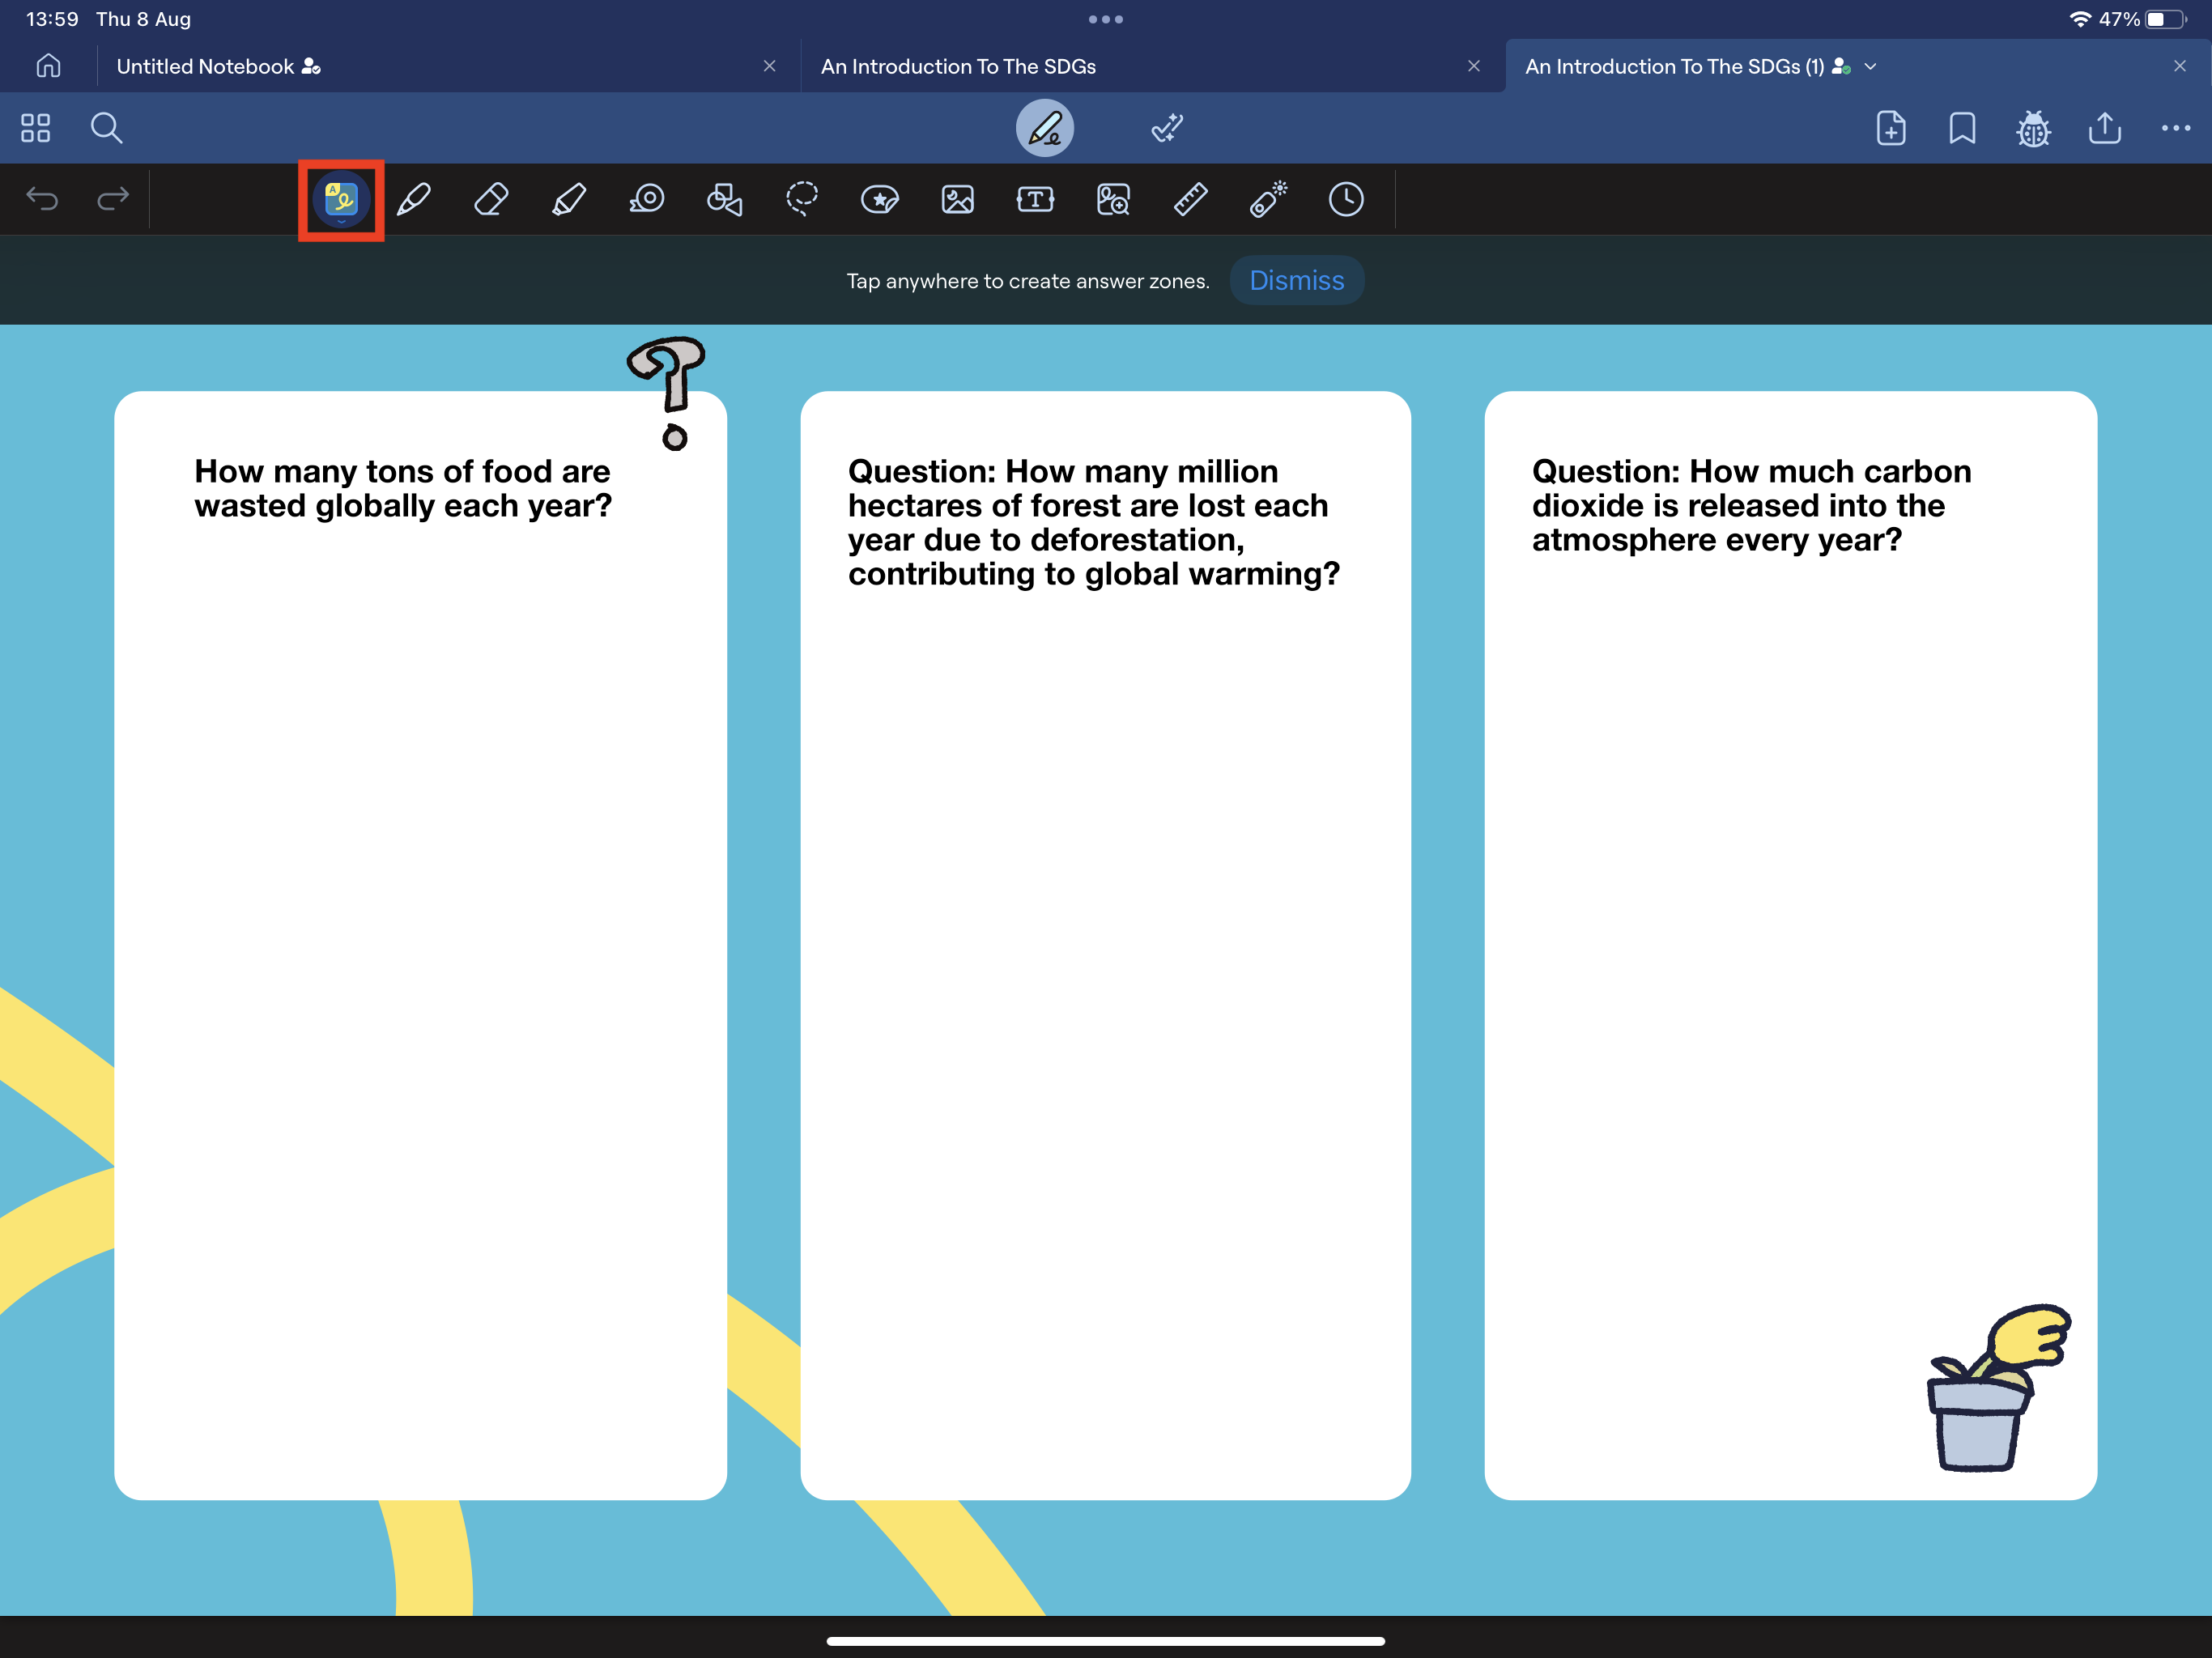
Task: Switch to An Introduction To The SDGs tab
Action: click(x=957, y=67)
